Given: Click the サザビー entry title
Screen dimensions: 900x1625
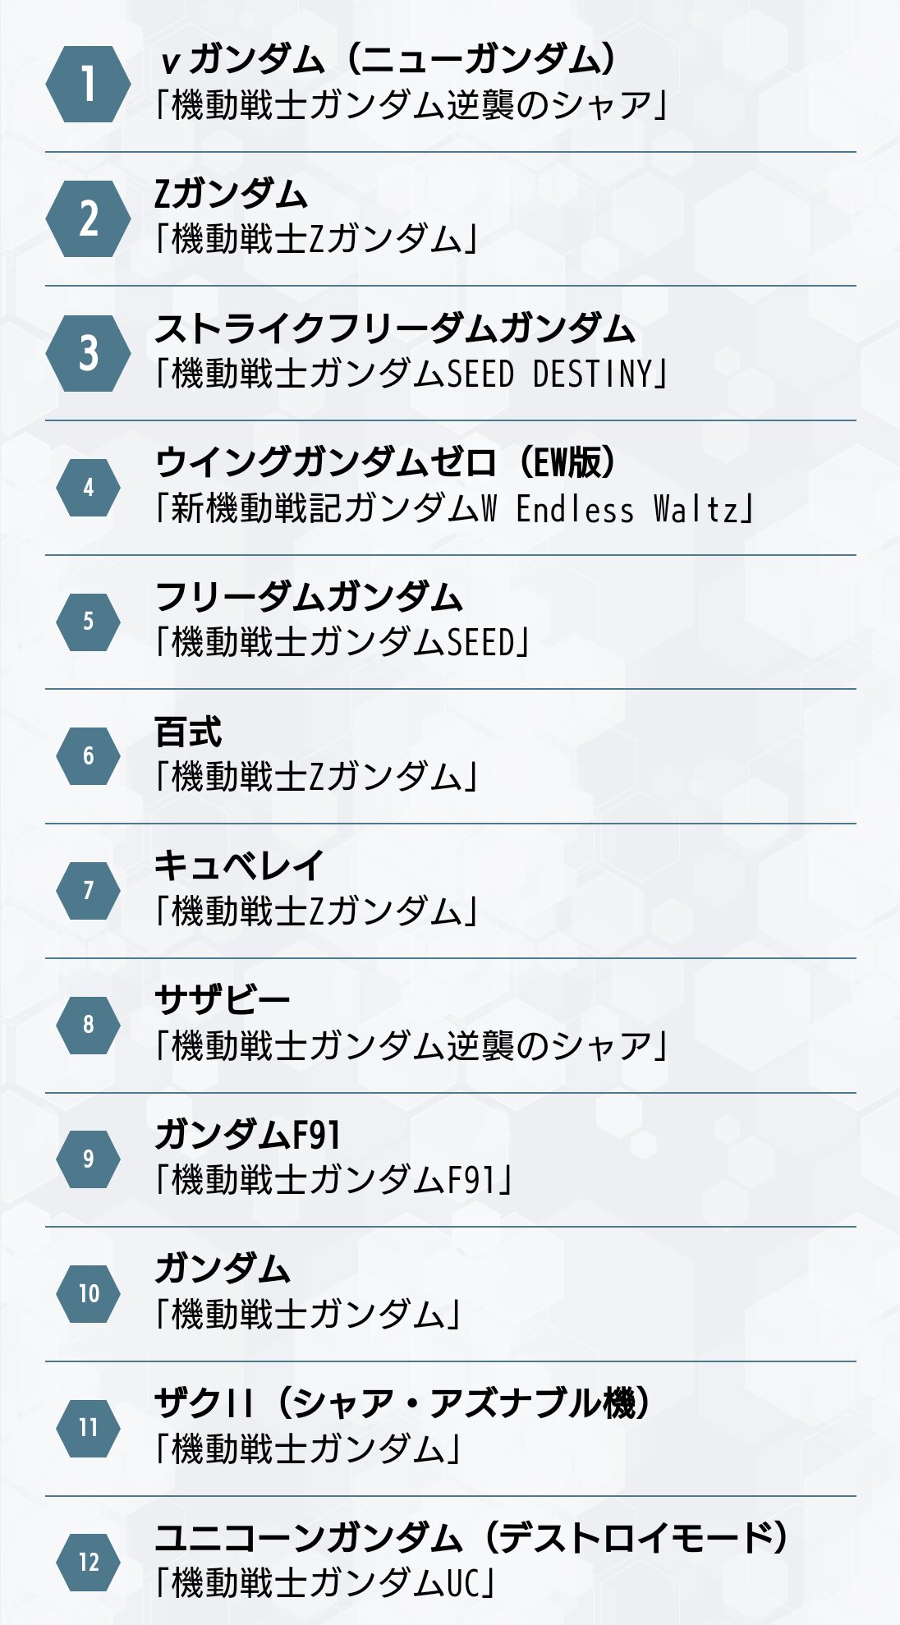Looking at the screenshot, I should tap(223, 1000).
